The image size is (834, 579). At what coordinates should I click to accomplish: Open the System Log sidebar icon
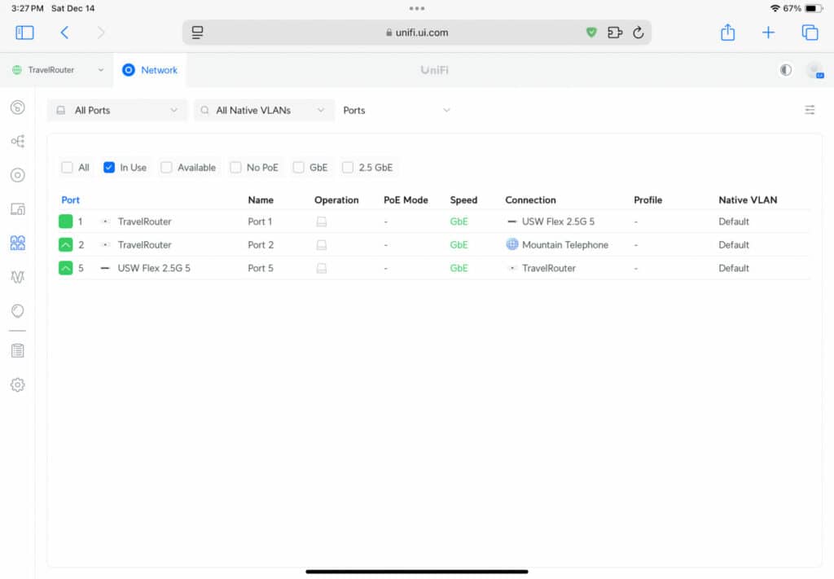(x=18, y=350)
